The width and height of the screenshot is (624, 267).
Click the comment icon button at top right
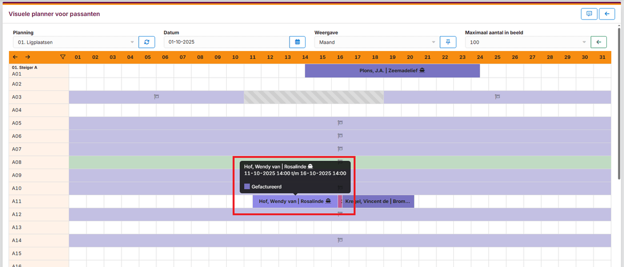tap(589, 14)
